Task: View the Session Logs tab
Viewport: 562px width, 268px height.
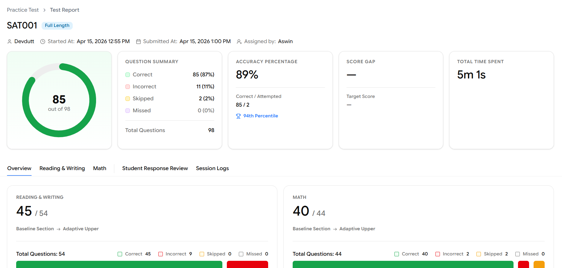Action: point(212,168)
